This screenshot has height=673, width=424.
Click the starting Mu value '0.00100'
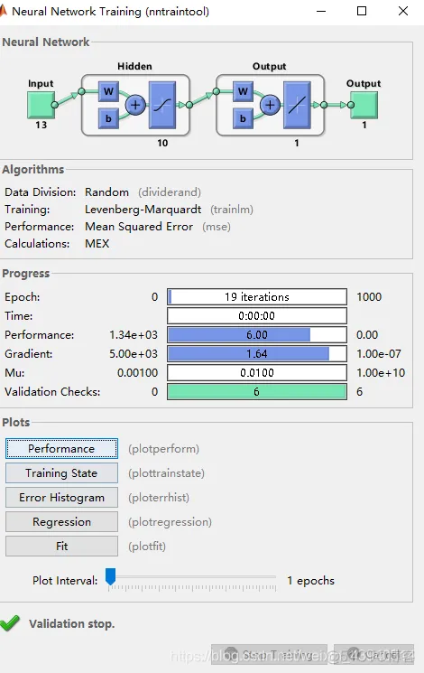pyautogui.click(x=138, y=372)
